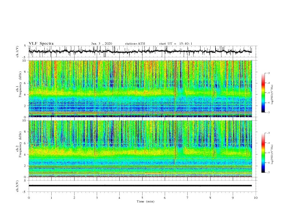Click the time axis tick label "9"

point(233,198)
